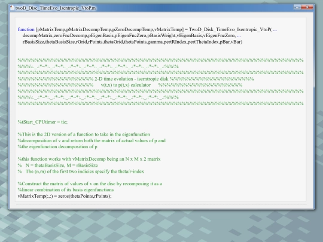The width and height of the screenshot is (323, 242).
Task: Click the file icon in the title bar
Action: coord(12,8)
